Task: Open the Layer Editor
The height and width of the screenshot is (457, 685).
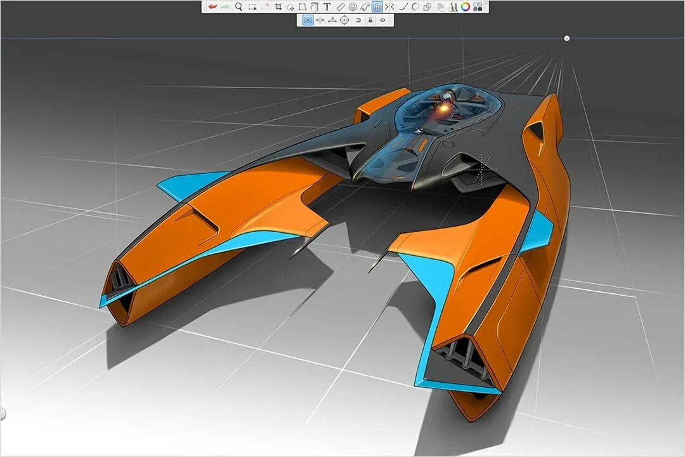Action: coord(441,7)
